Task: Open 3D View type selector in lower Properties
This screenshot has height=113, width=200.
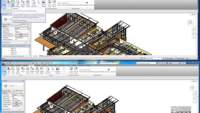Action: [x=13, y=86]
